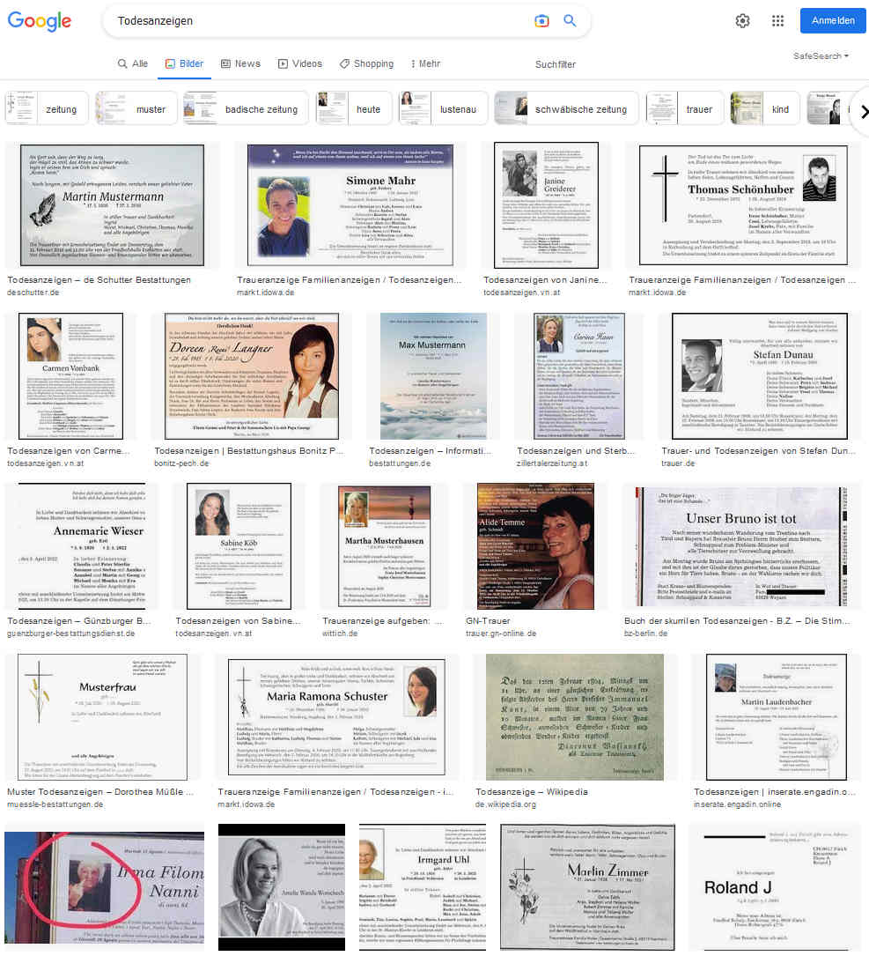The image size is (869, 956).
Task: Open the Mehr menu
Action: [x=425, y=63]
